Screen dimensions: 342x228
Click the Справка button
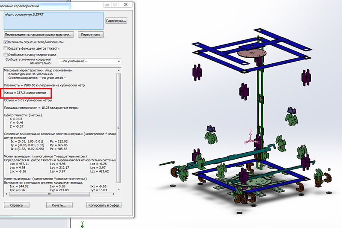pos(17,205)
